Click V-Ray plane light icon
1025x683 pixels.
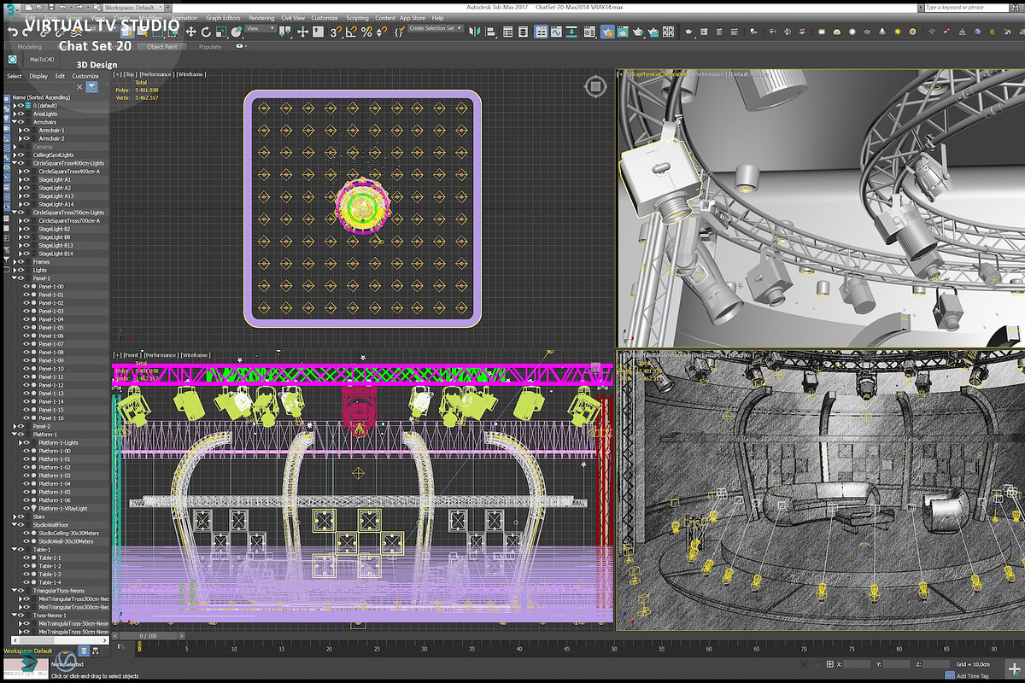[x=822, y=32]
